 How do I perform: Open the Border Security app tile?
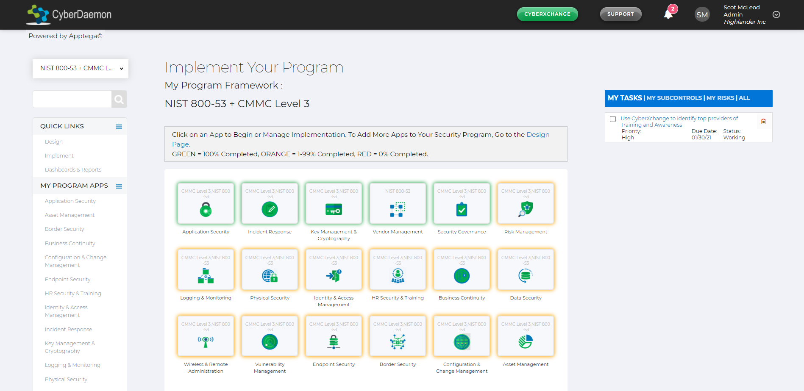click(398, 336)
